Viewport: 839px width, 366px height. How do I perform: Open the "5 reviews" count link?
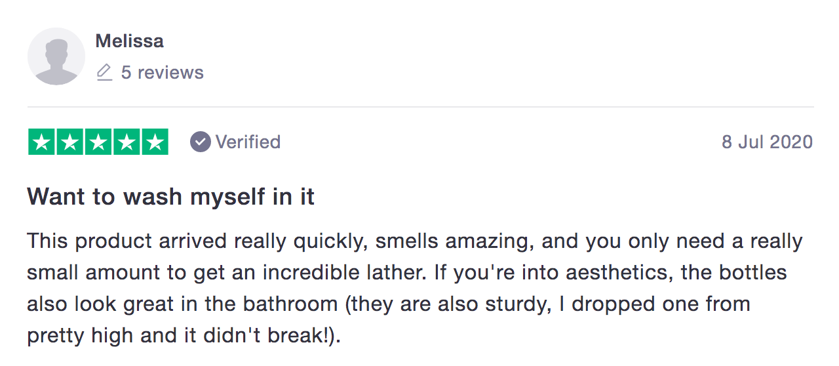coord(163,72)
